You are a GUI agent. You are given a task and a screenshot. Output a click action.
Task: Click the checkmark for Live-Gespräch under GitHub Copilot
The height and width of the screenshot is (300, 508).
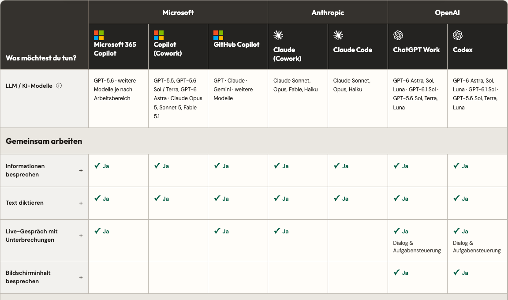(x=217, y=231)
